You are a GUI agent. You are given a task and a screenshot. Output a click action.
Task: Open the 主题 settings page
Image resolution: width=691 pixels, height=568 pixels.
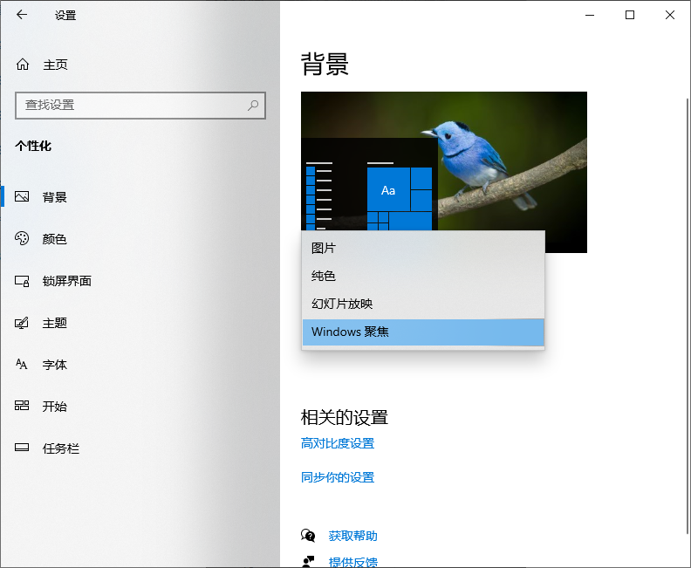[55, 323]
